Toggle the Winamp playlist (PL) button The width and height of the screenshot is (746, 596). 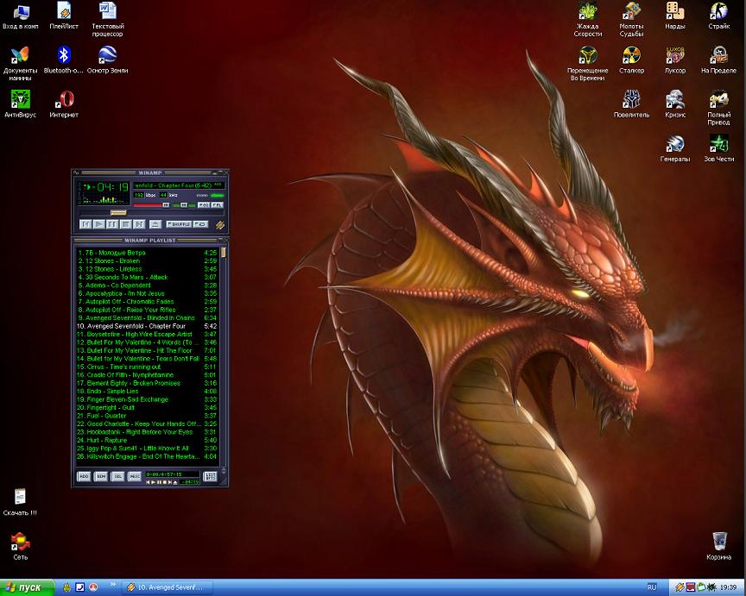point(217,204)
